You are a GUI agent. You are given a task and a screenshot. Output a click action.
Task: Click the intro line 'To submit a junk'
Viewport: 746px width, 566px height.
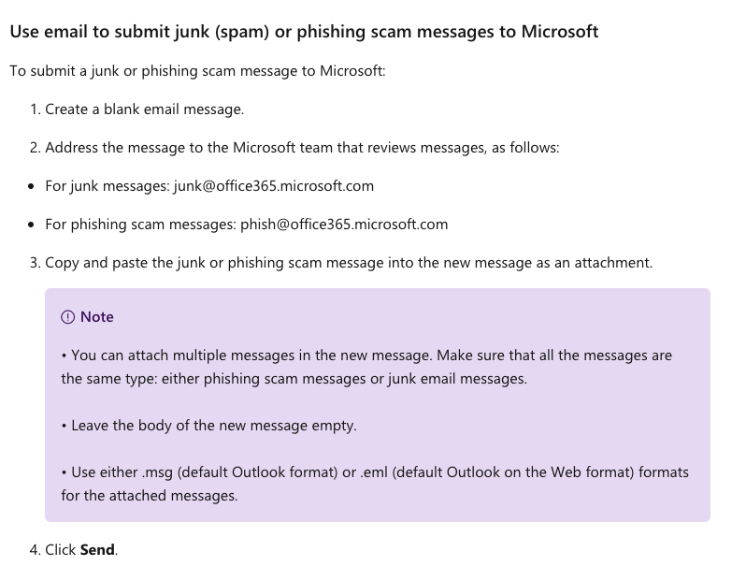click(198, 71)
